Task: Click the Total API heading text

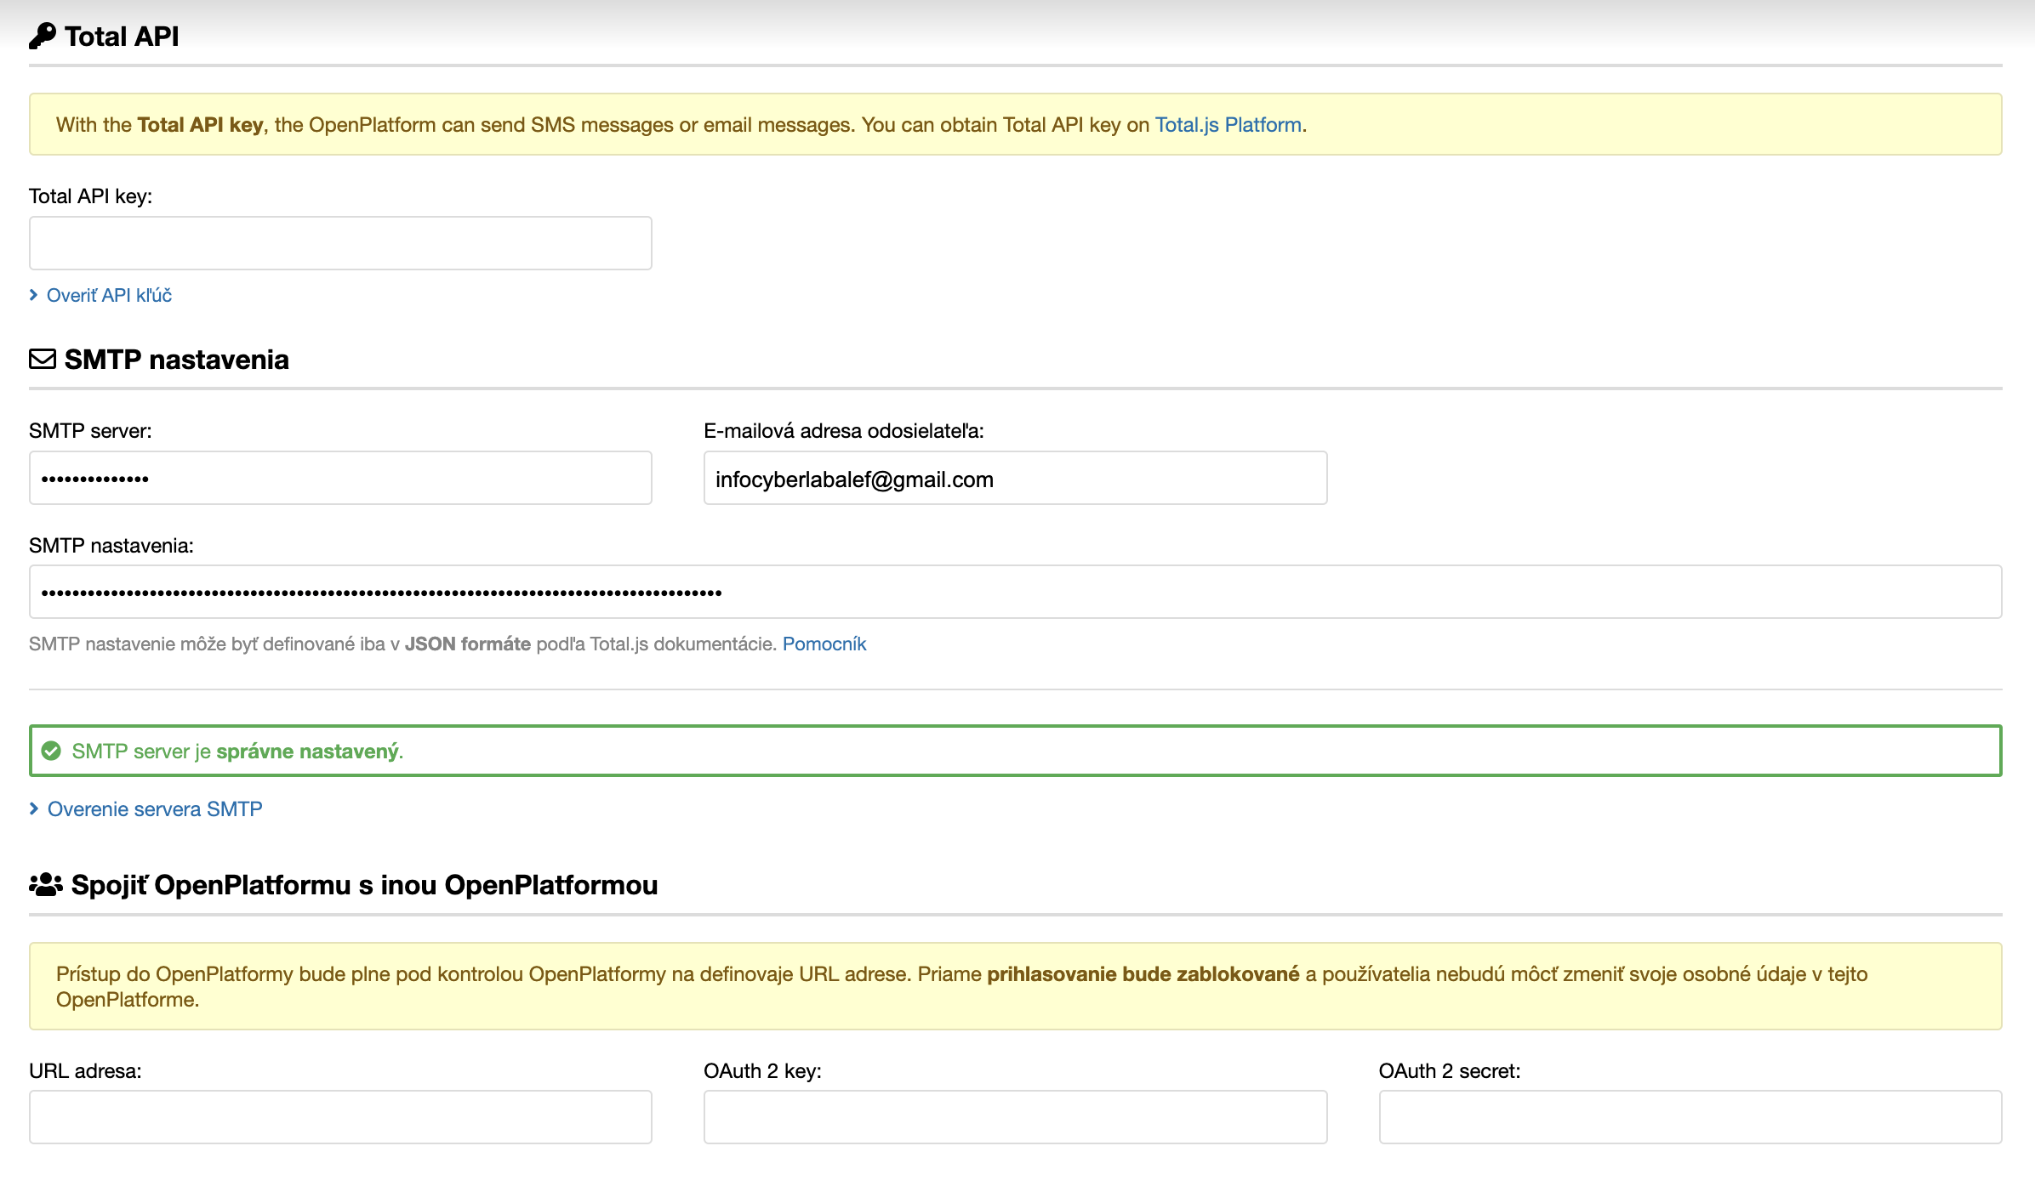Action: (x=122, y=37)
